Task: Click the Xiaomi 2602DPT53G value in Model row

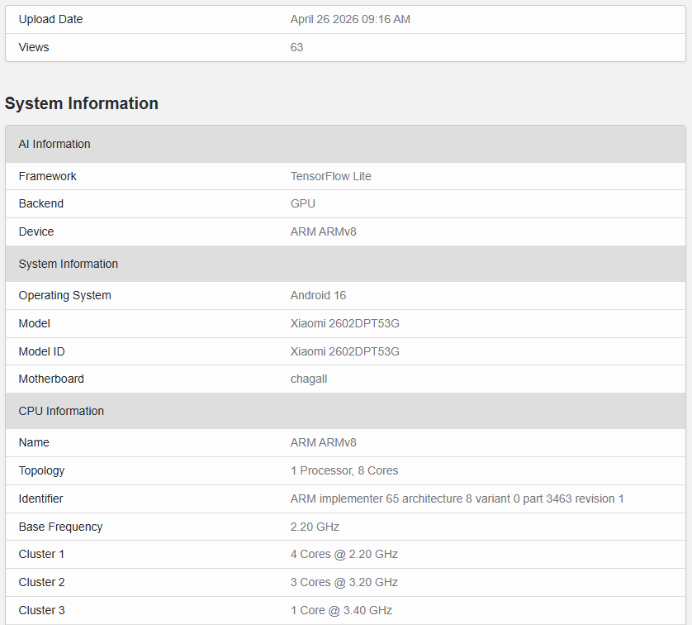Action: pos(344,323)
